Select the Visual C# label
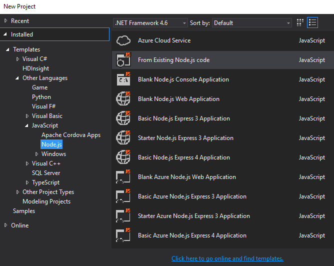Screen dimensions: 334x266 coord(34,59)
